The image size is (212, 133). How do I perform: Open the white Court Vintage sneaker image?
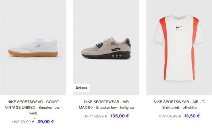(x=33, y=48)
